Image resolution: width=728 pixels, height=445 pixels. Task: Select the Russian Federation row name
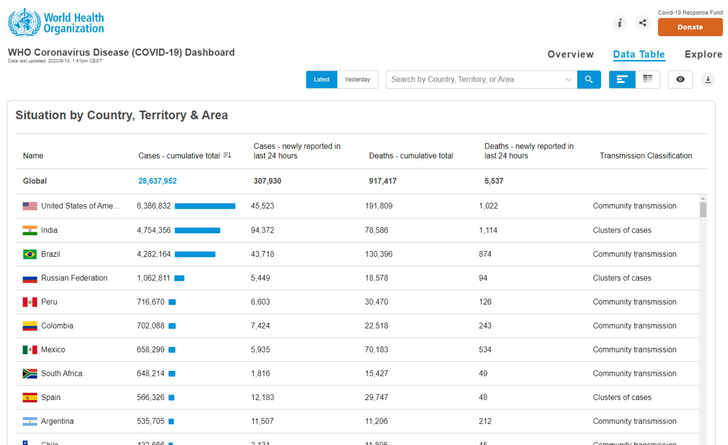click(74, 278)
